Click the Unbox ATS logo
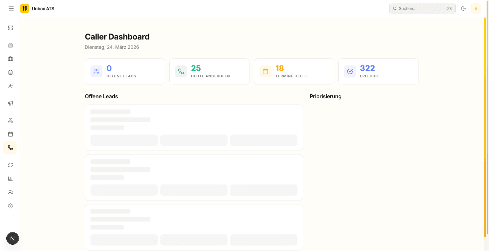This screenshot has width=489, height=251. pos(37,8)
